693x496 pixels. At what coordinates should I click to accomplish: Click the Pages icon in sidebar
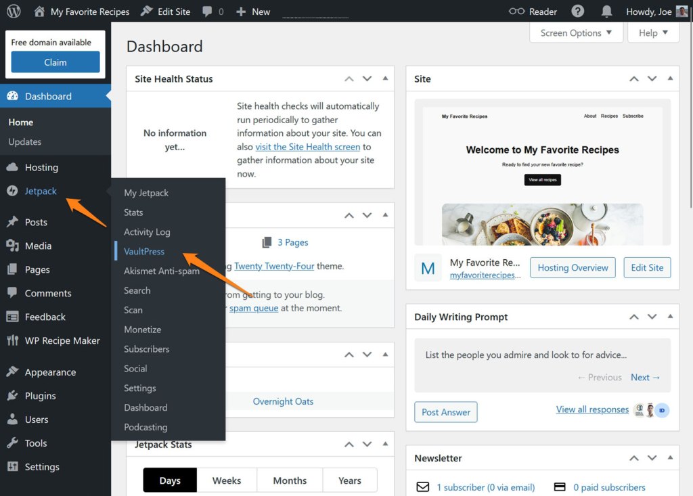(x=12, y=269)
